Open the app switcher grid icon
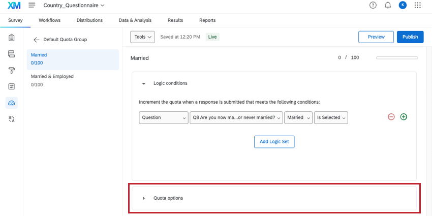432x216 pixels. click(418, 6)
